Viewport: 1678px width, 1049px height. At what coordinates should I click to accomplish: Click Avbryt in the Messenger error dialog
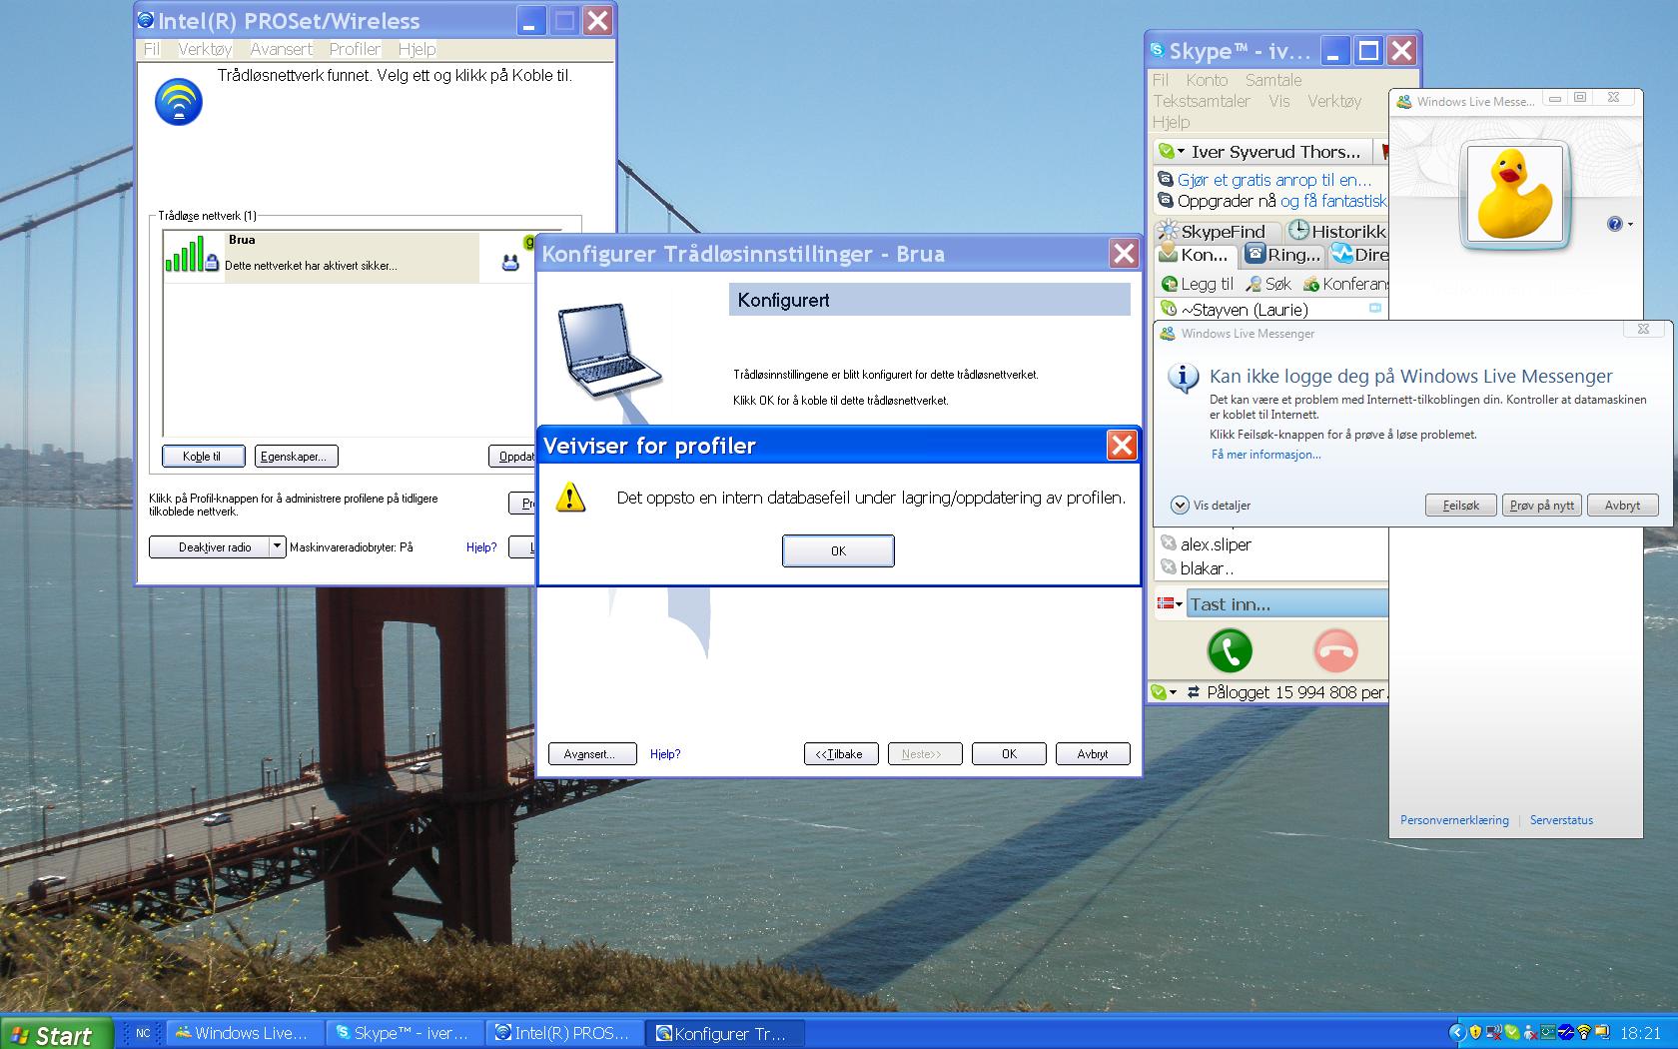point(1622,506)
